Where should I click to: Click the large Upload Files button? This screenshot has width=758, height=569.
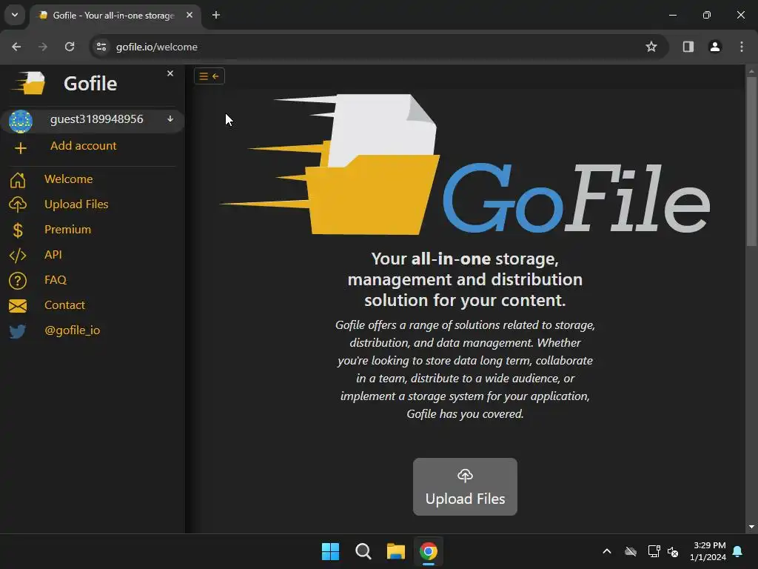465,487
